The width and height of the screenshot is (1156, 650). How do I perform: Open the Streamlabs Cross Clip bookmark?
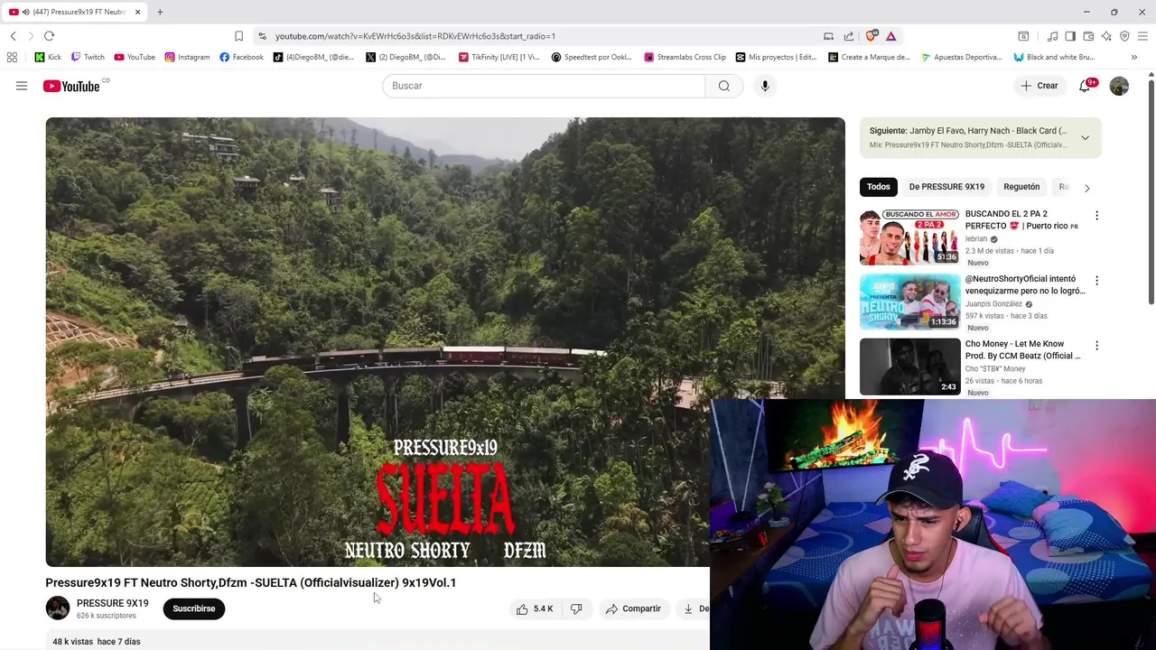click(x=685, y=57)
